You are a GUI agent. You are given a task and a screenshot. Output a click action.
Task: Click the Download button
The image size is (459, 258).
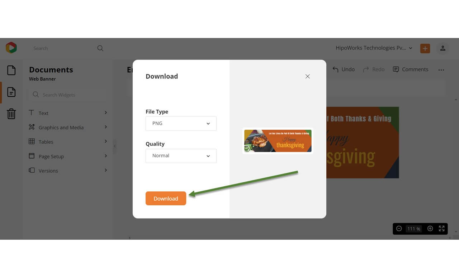click(166, 198)
